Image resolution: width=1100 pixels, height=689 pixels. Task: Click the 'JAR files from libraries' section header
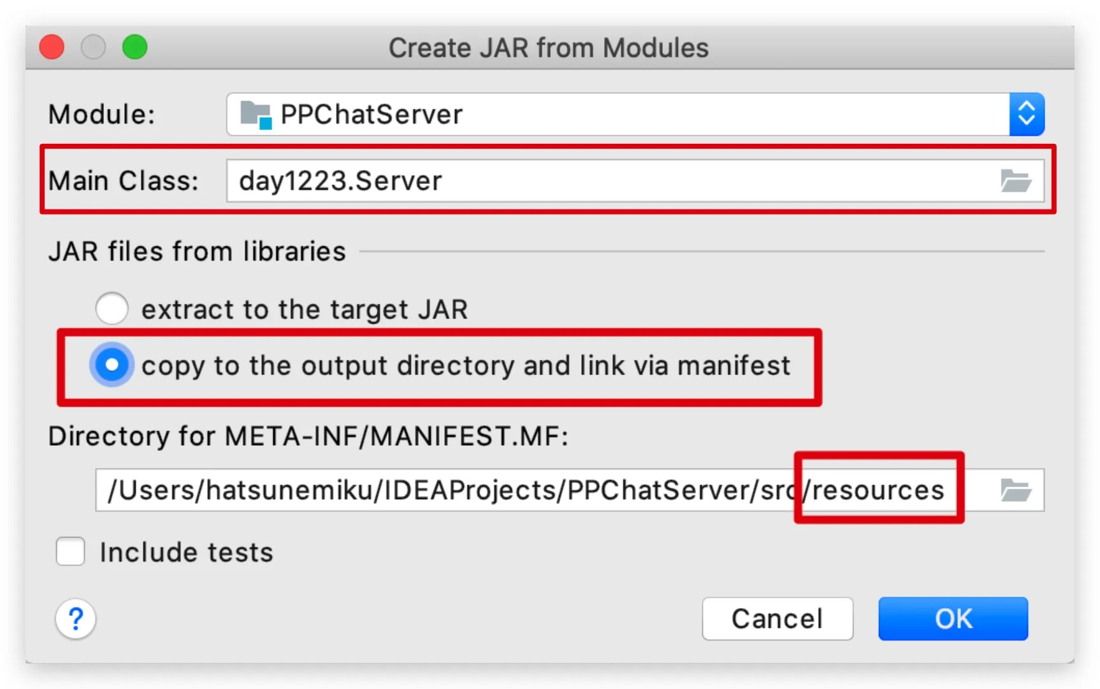197,252
